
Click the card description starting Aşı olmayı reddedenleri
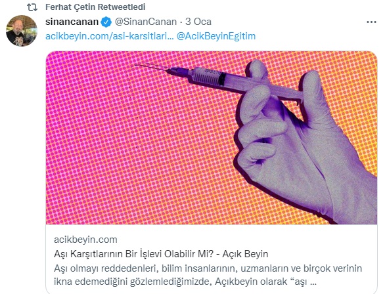tap(208, 275)
